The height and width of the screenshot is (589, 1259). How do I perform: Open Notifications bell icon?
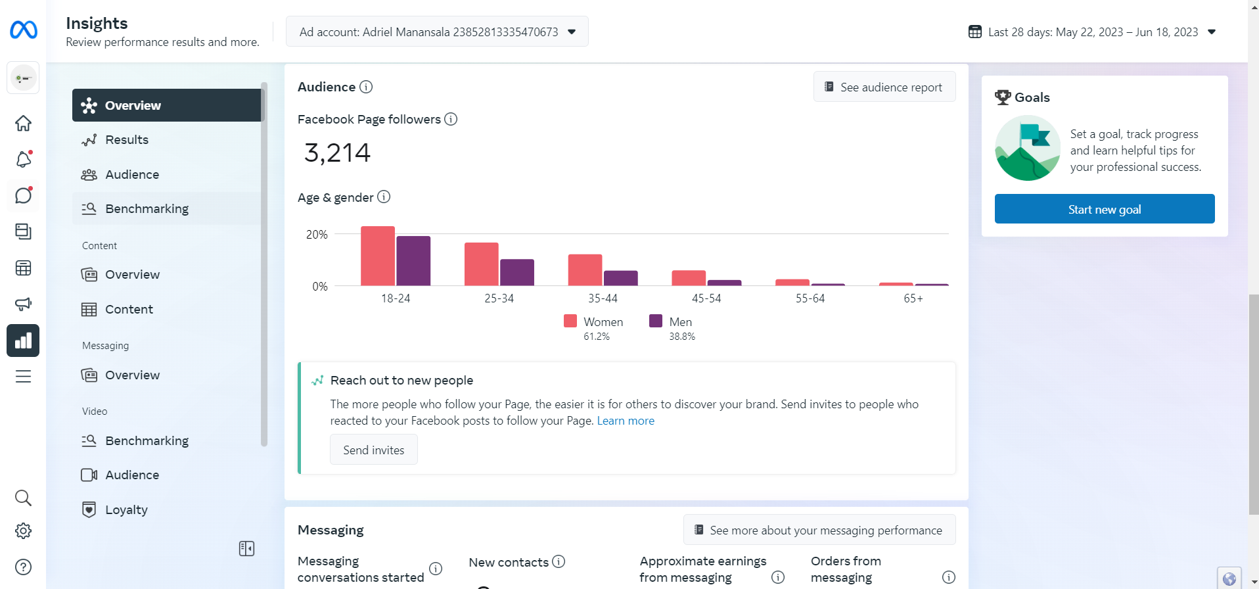(x=23, y=159)
